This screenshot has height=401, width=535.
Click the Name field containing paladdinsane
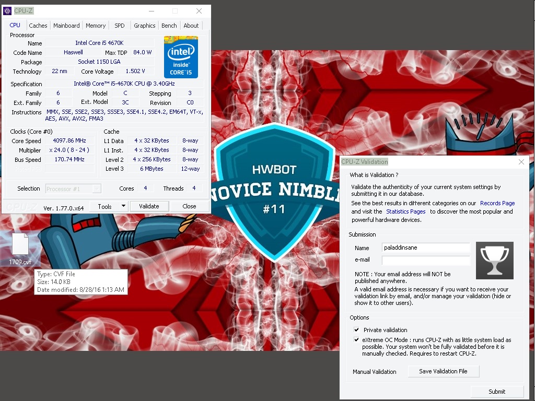click(x=426, y=248)
